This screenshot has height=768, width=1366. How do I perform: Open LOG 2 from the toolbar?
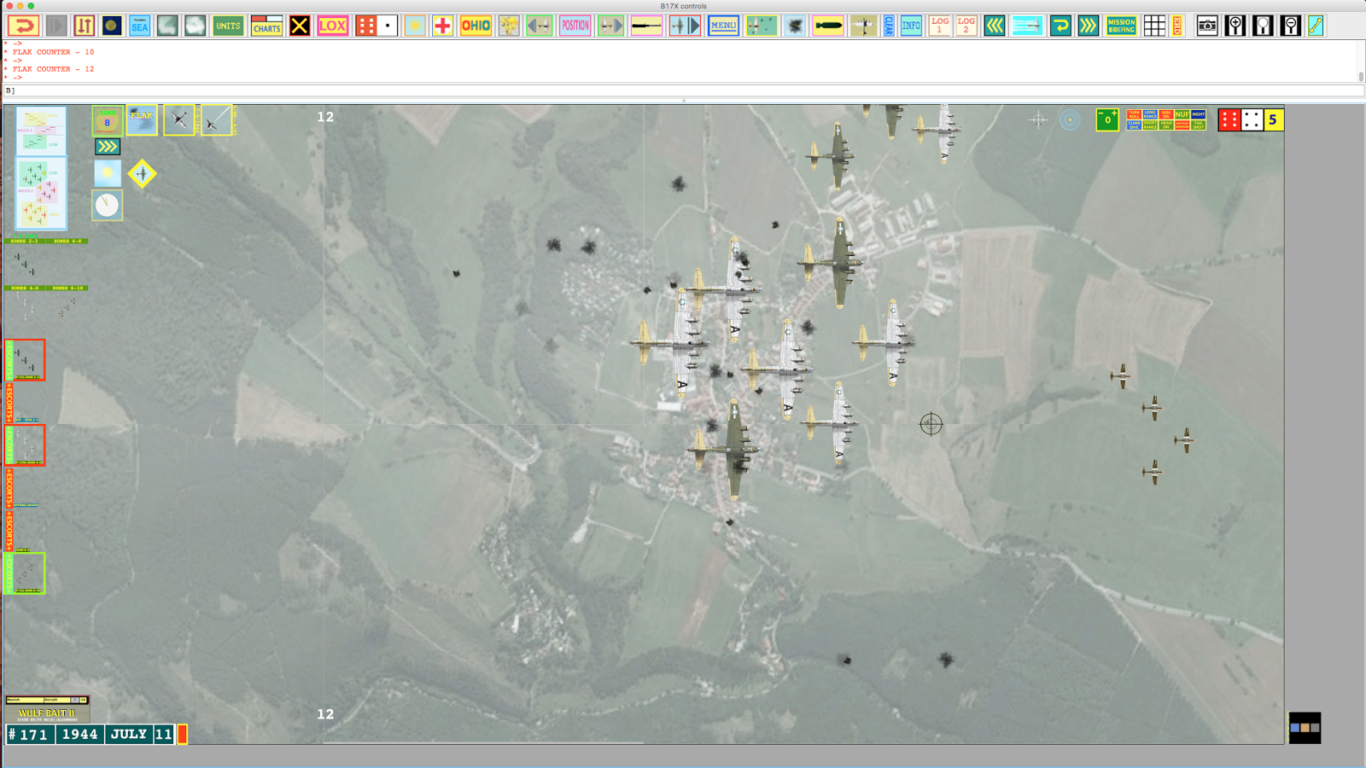tap(966, 26)
